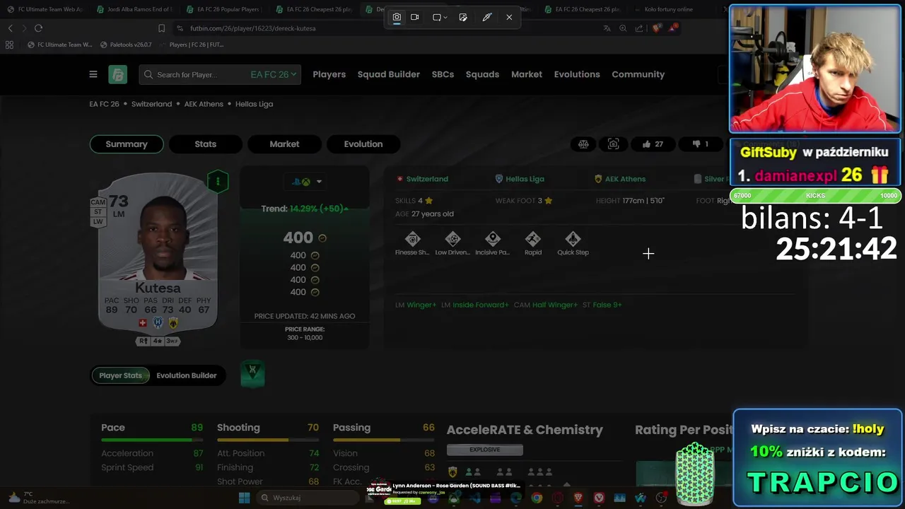
Task: Click the green Futbin logo icon
Action: 117,74
